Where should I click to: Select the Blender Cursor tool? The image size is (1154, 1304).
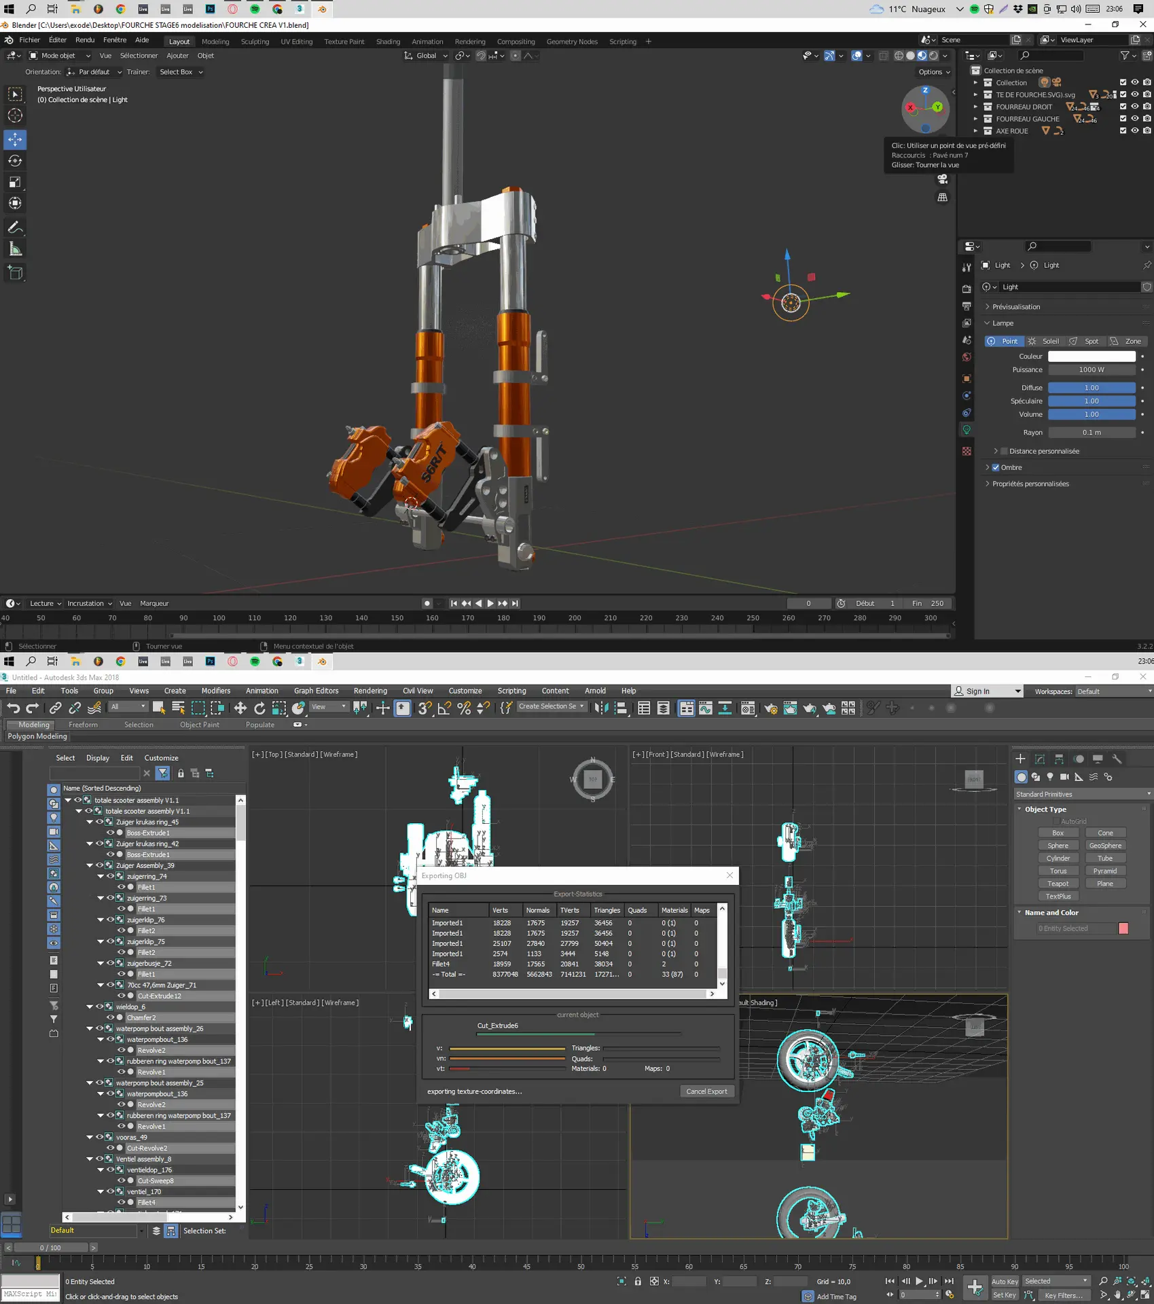(x=15, y=115)
